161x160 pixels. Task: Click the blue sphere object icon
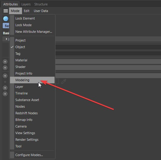(x=6, y=19)
